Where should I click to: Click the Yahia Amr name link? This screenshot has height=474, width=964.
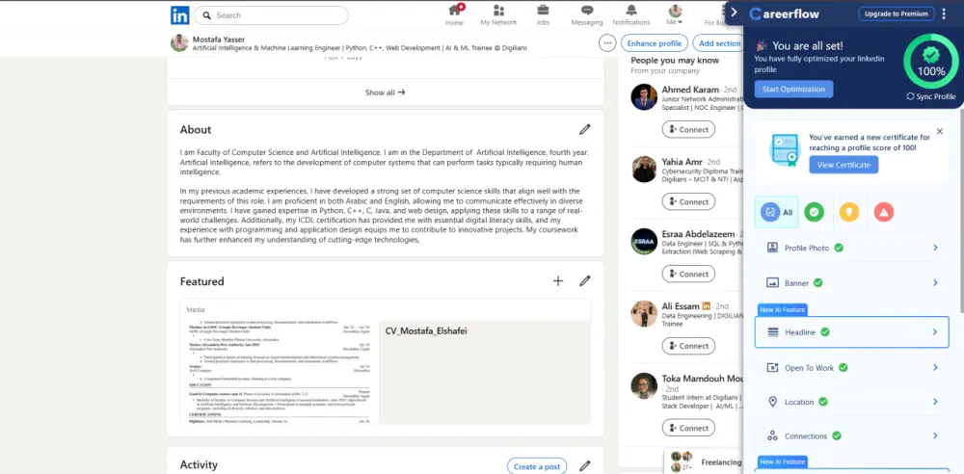tap(682, 162)
